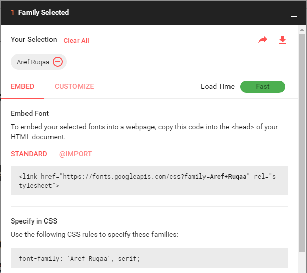
Task: Download the selected font family
Action: pyautogui.click(x=283, y=40)
